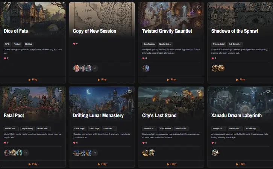Toggle heart on Copy of New Session
This screenshot has width=273, height=169.
(130, 7)
